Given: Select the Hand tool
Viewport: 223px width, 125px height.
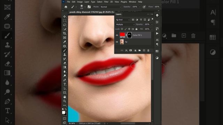Looking at the screenshot, I should pos(64,97).
